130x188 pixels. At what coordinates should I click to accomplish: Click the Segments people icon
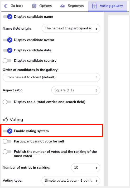tap(62, 6)
